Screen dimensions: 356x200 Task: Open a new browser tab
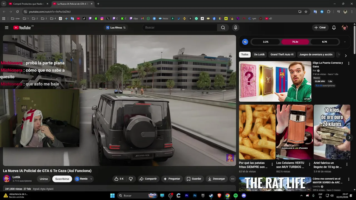click(x=98, y=4)
